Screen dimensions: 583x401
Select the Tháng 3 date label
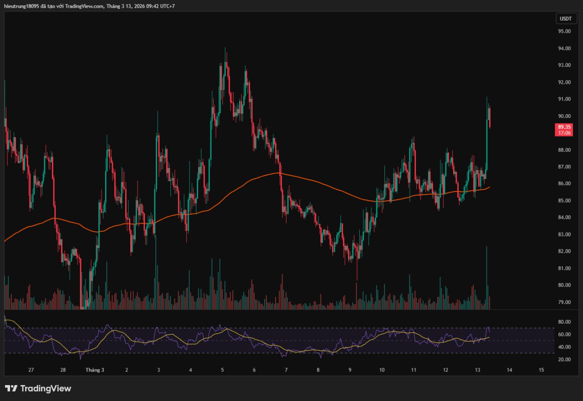coord(94,370)
